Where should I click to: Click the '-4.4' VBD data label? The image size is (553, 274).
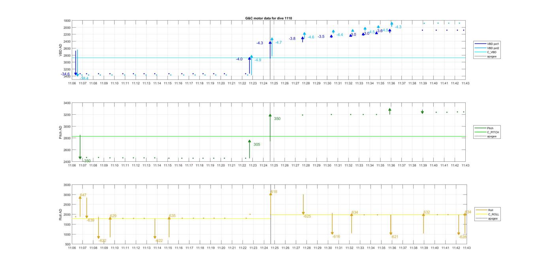pyautogui.click(x=340, y=35)
